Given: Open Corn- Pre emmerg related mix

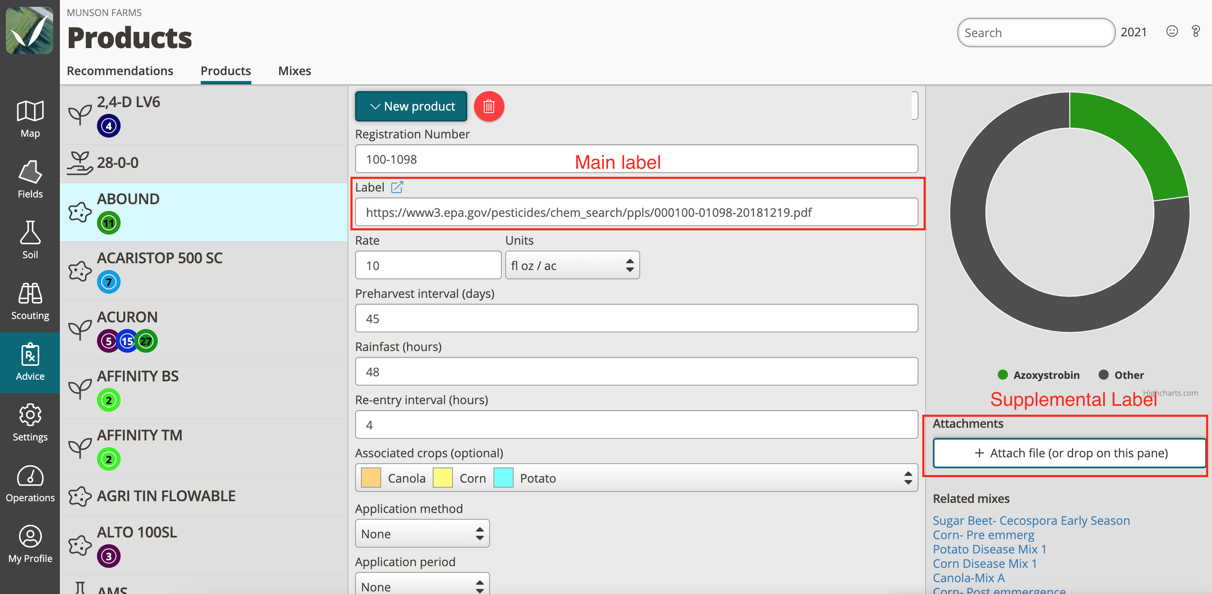Looking at the screenshot, I should [x=983, y=535].
